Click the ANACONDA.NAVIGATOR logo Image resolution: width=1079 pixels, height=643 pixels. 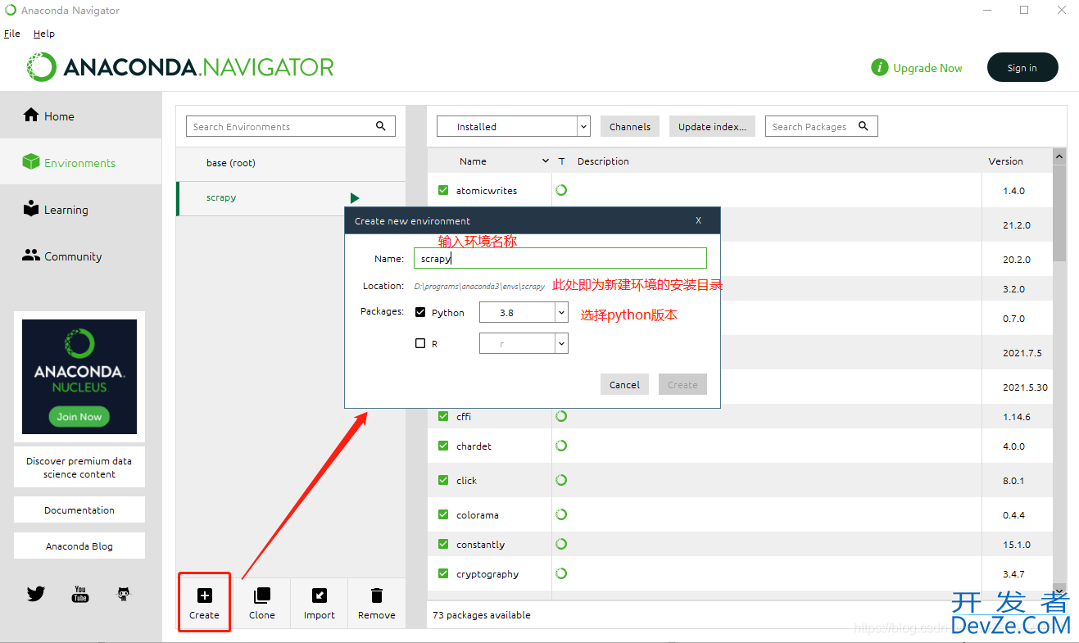179,67
